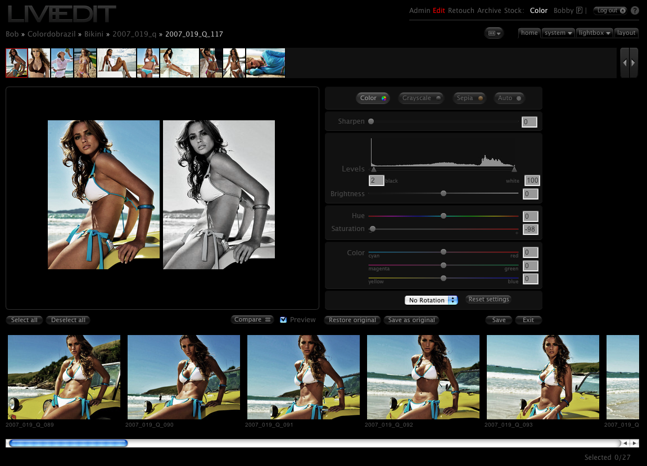Apply Auto color adjustment
This screenshot has height=466, width=647.
509,98
